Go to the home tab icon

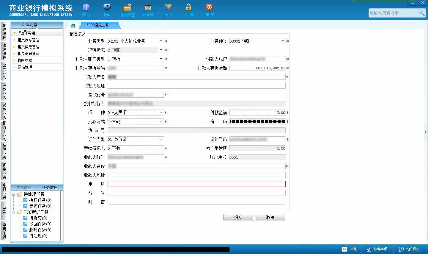click(x=73, y=25)
